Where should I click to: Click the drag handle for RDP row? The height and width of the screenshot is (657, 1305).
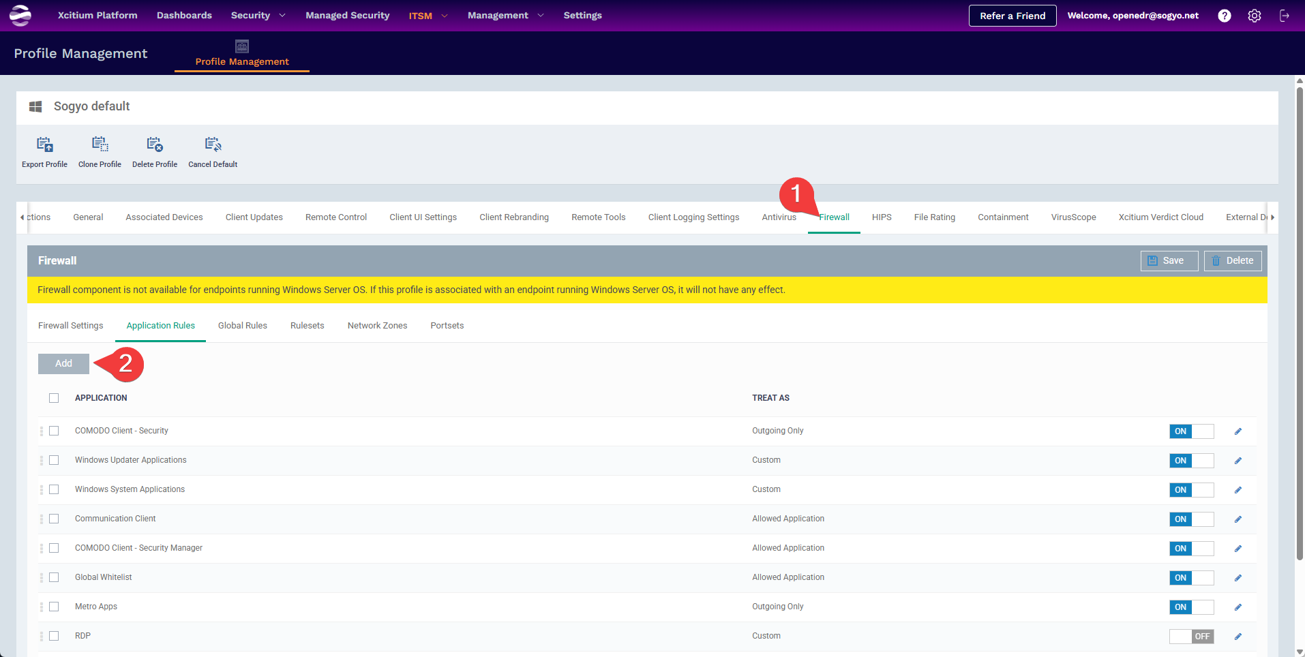[x=42, y=636]
